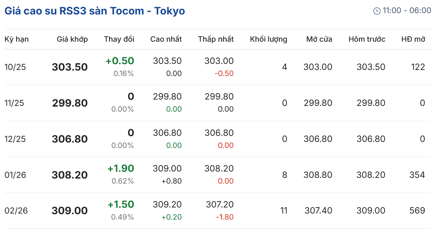The width and height of the screenshot is (441, 230).
Task: Select the 12/25 contract term
Action: coord(15,139)
